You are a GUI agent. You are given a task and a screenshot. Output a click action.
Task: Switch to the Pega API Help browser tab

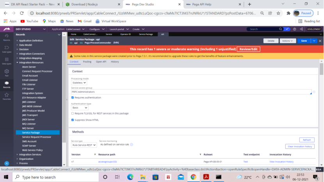[x=213, y=4]
